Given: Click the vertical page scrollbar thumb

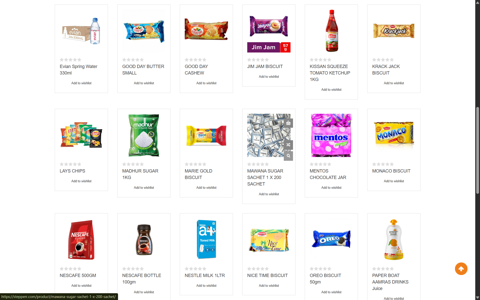Looking at the screenshot, I should (477, 150).
